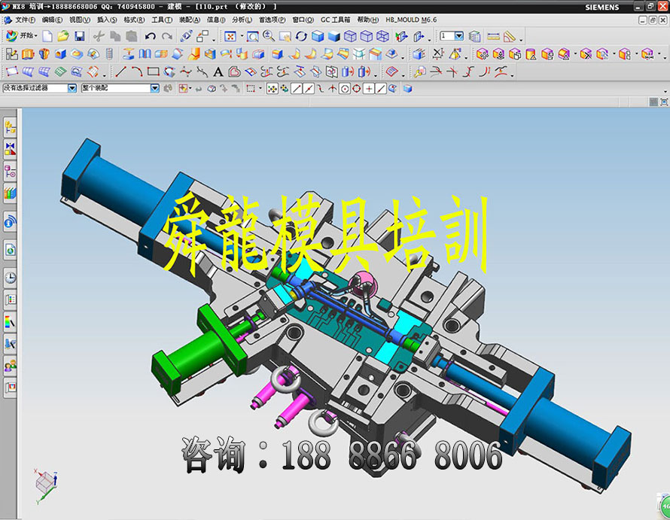Expand the rectangle selection method dropdown
The width and height of the screenshot is (670, 520).
(x=260, y=89)
